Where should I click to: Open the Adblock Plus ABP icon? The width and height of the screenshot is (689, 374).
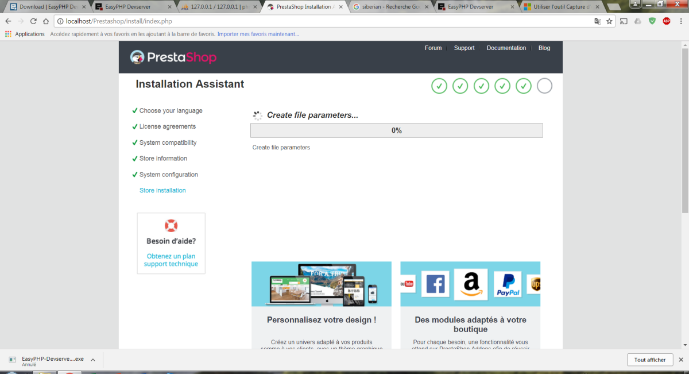667,21
